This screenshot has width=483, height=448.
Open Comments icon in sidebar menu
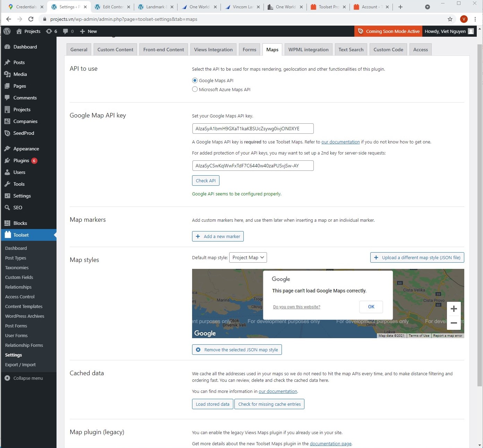tap(7, 98)
